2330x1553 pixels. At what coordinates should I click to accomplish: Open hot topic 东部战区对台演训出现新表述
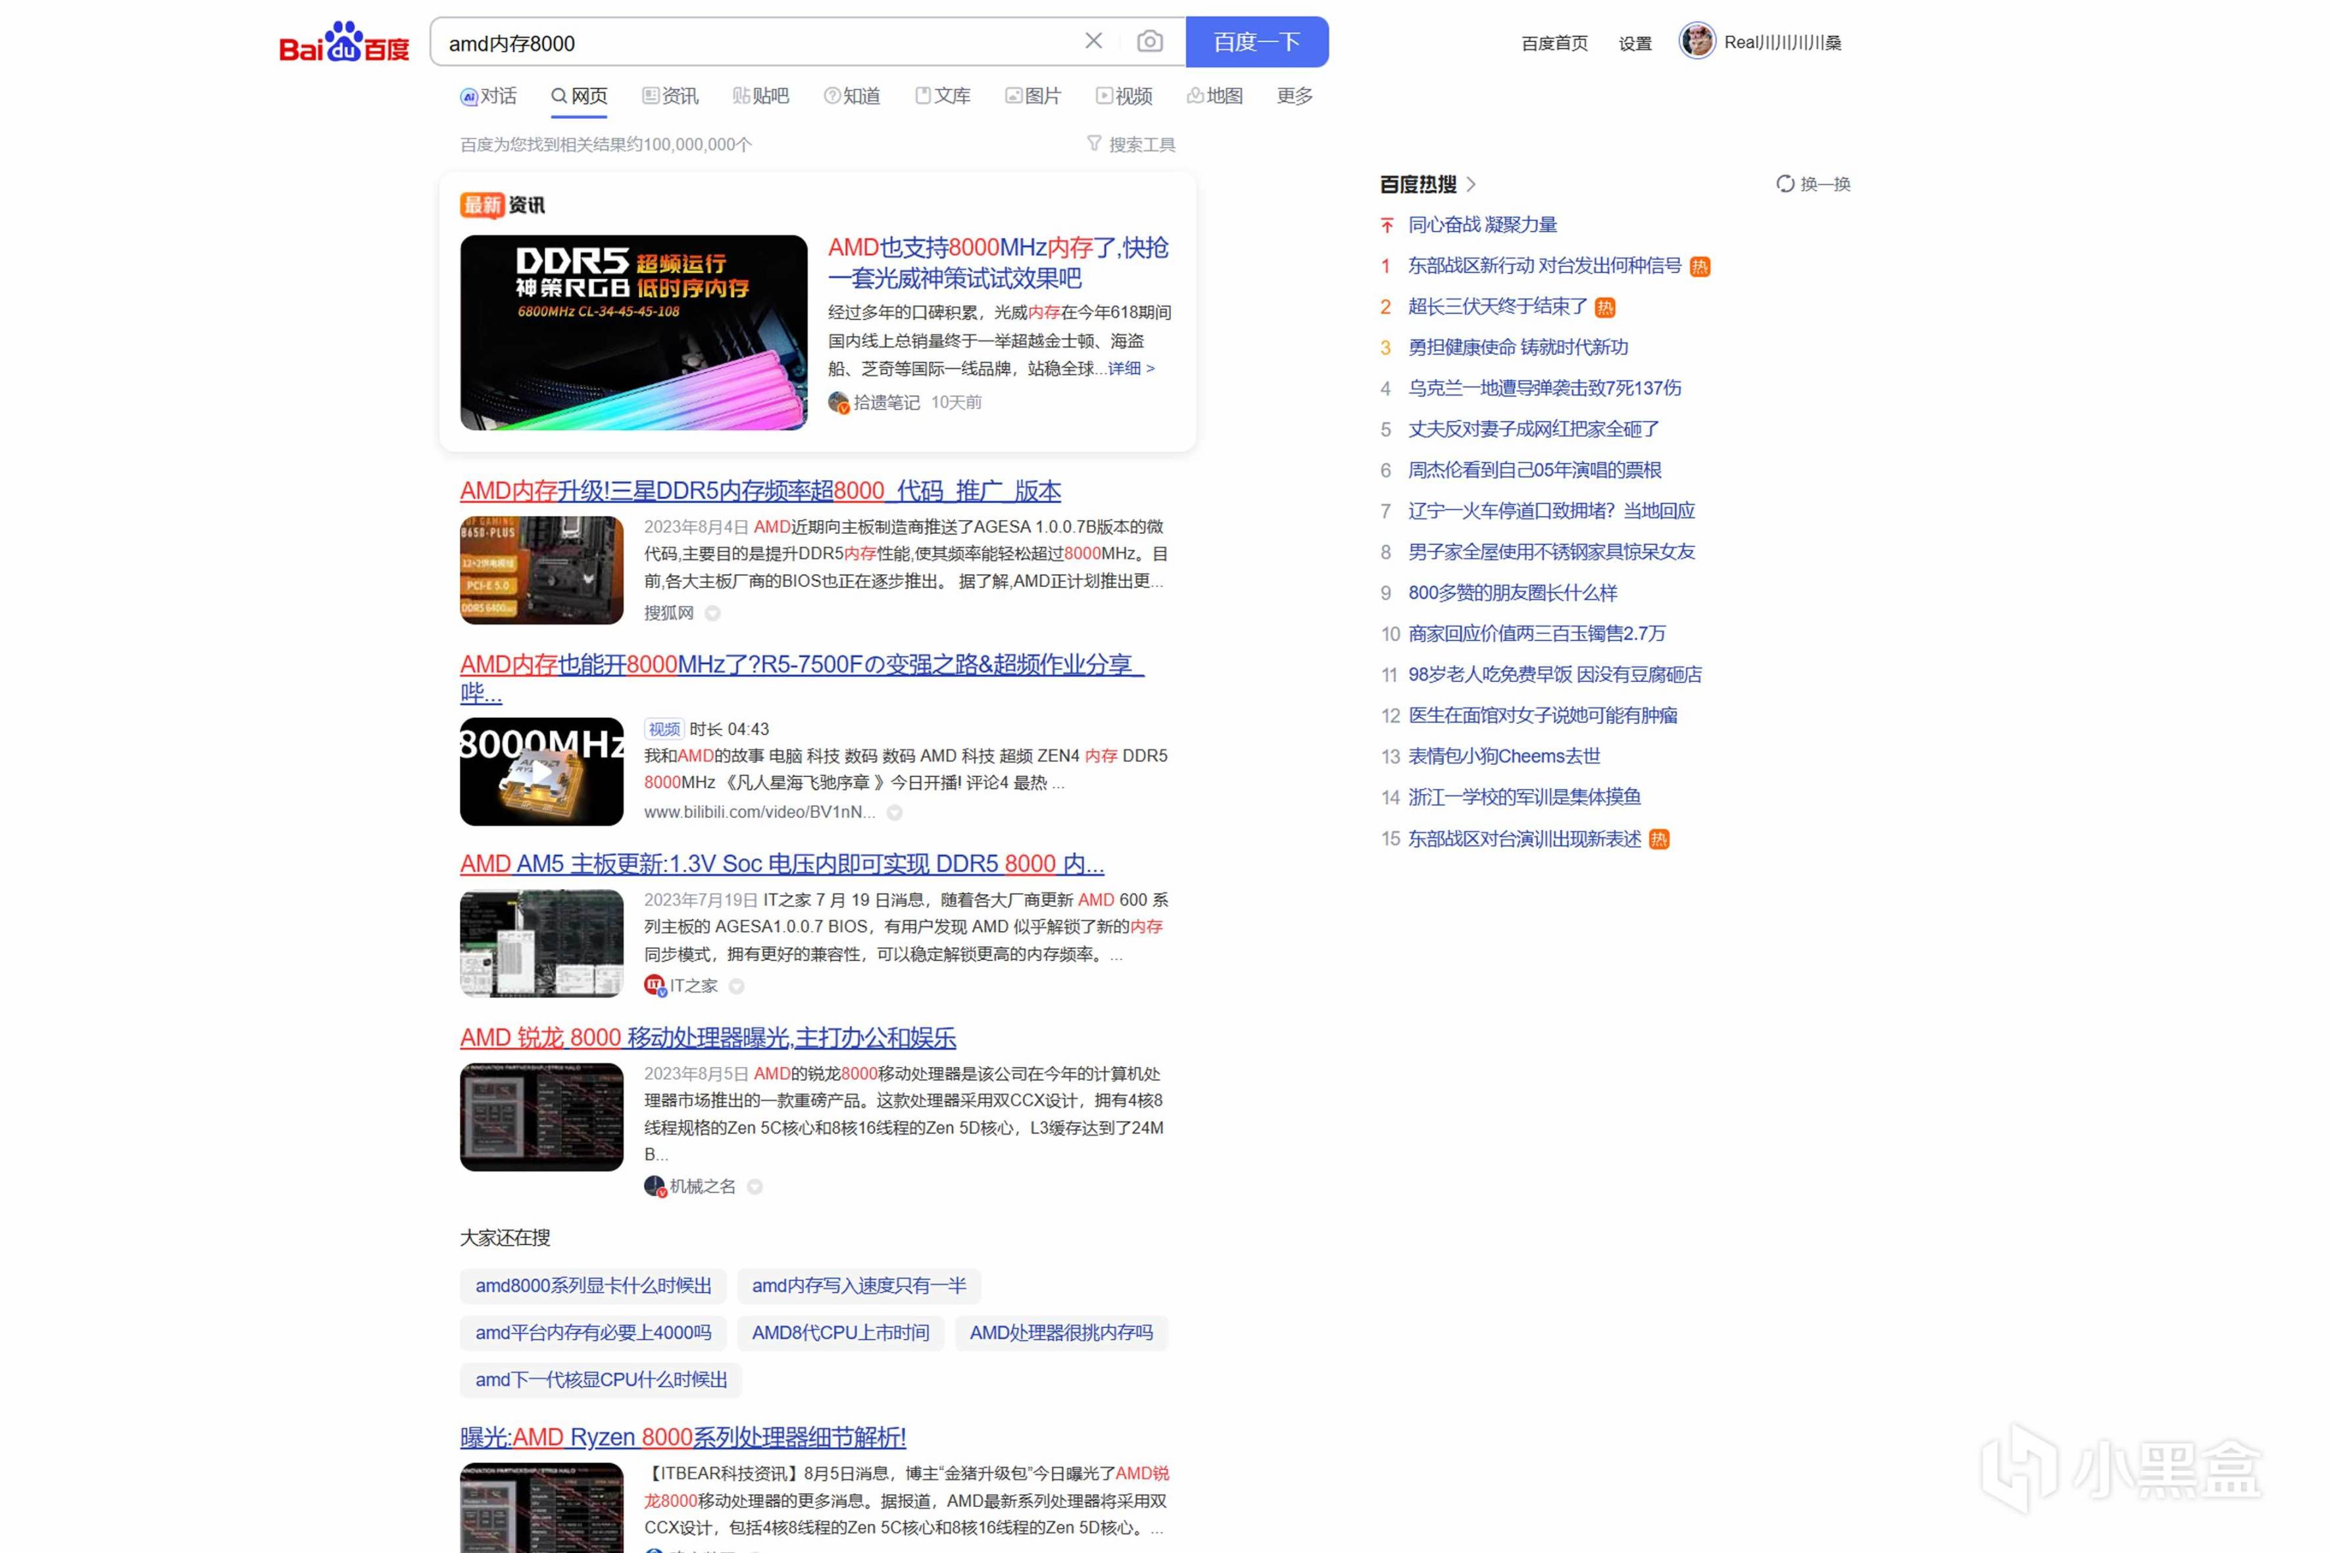1525,839
